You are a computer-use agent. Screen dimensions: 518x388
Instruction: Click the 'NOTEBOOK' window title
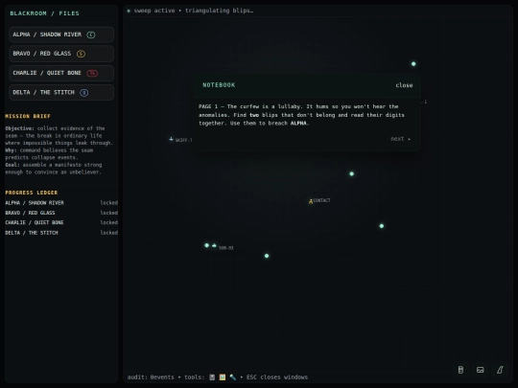(x=219, y=85)
